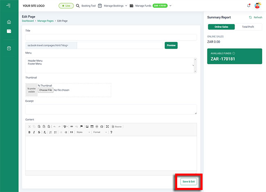Click the Bold formatting icon
The image size is (266, 192).
(x=29, y=132)
